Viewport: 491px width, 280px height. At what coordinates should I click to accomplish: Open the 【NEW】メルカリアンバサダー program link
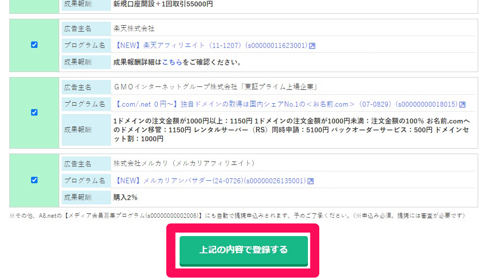coord(210,181)
